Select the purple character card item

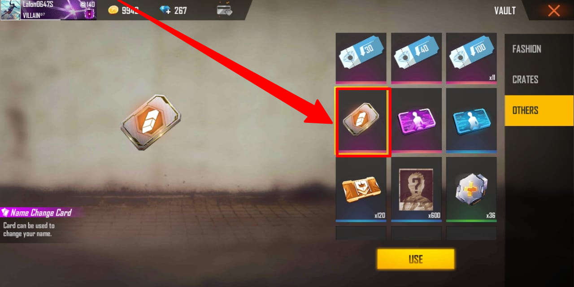[x=416, y=120]
